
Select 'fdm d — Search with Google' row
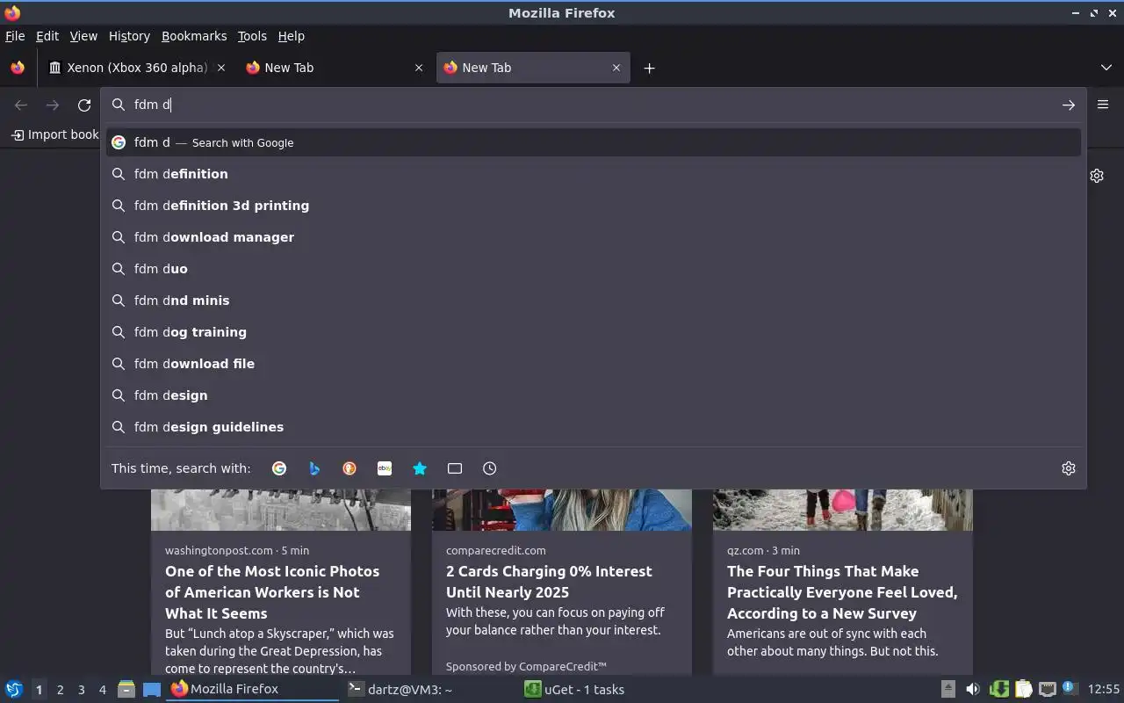[594, 142]
